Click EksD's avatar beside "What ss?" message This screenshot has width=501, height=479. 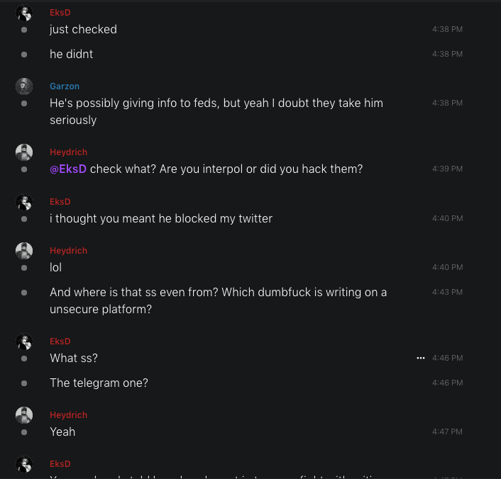pos(24,342)
